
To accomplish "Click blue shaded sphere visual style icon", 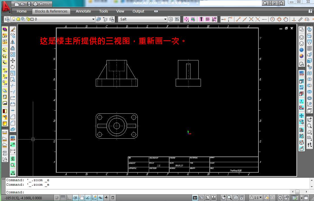I will 301,50.
